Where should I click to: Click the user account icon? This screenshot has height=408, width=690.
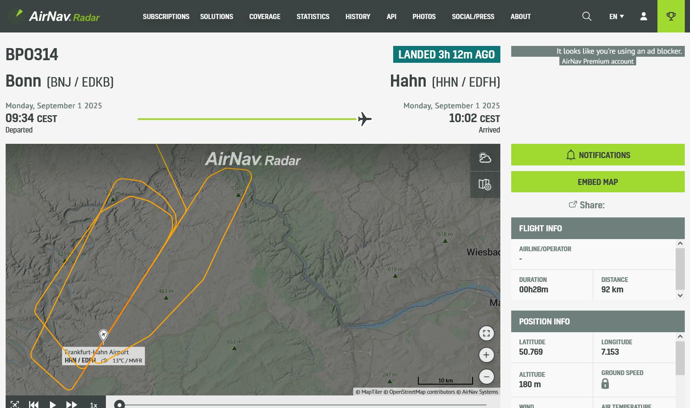tap(644, 16)
